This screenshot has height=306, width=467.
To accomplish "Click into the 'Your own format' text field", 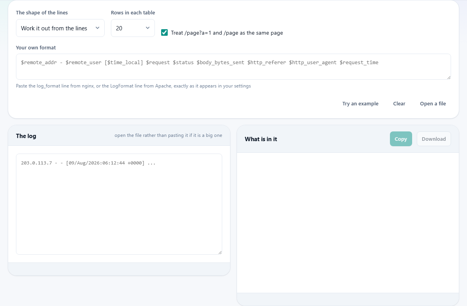I will click(x=233, y=66).
